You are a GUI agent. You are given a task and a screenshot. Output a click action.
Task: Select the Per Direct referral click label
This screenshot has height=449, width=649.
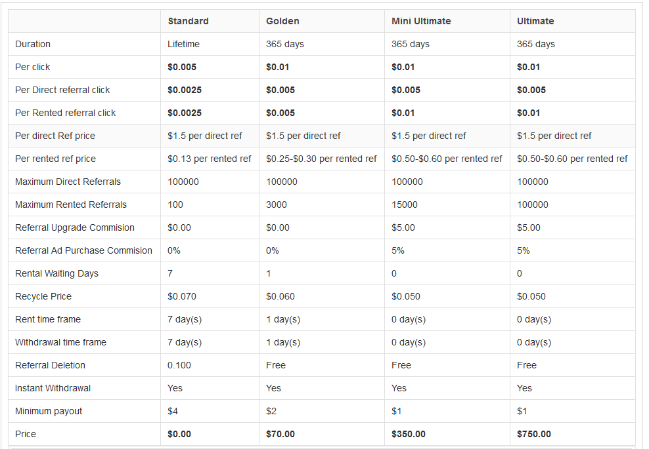[x=62, y=90]
